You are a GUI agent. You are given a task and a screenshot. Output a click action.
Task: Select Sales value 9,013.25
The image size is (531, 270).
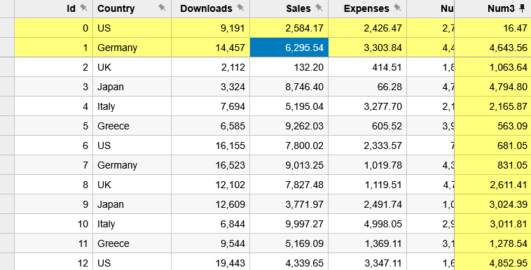289,165
